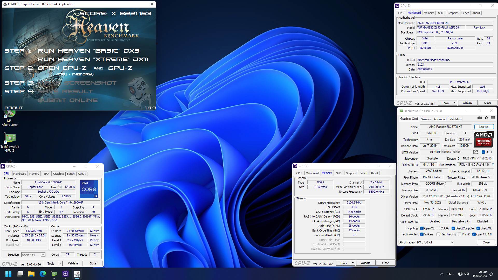Screen dimensions: 498x280
Task: Toggle Vulkan checkbox
Action: (x=422, y=234)
